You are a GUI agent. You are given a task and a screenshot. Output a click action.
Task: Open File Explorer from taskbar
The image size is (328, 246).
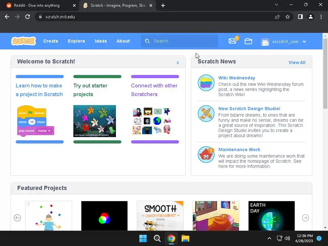coord(185,238)
